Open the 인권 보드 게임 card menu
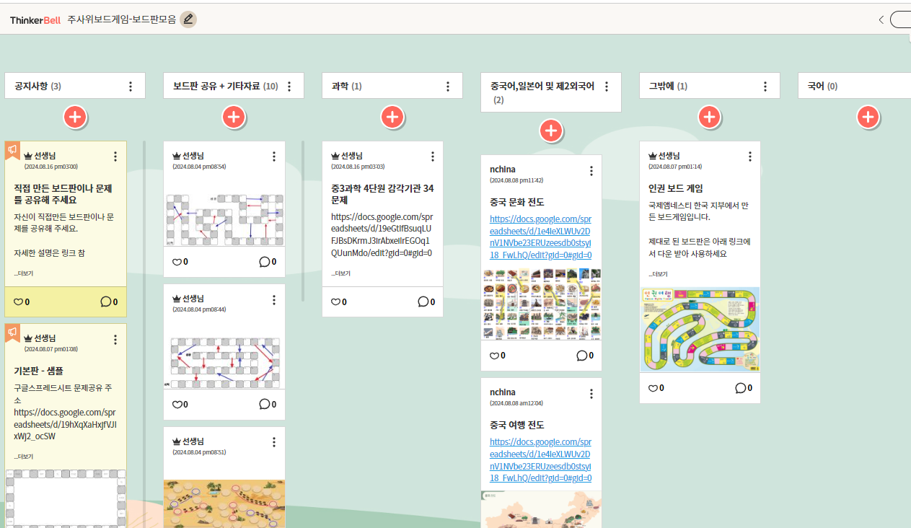 [750, 157]
